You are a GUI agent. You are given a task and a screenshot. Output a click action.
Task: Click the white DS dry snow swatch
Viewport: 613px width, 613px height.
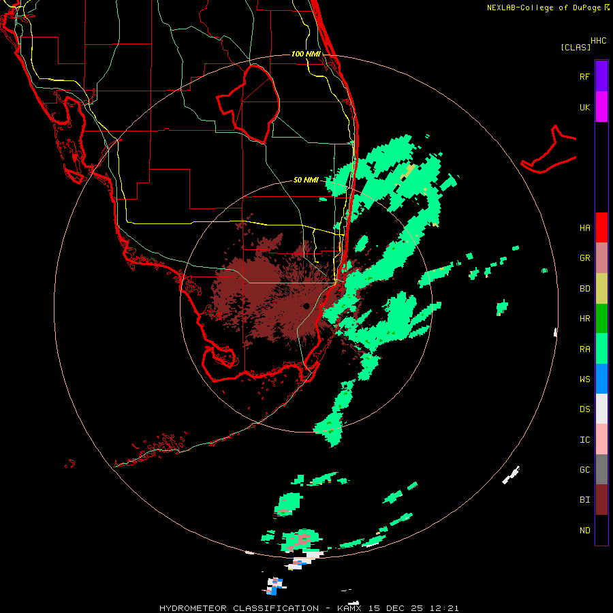coord(601,409)
